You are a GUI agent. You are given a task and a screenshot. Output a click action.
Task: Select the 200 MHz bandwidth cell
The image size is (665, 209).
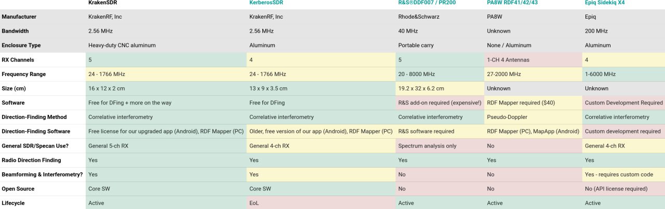click(623, 31)
